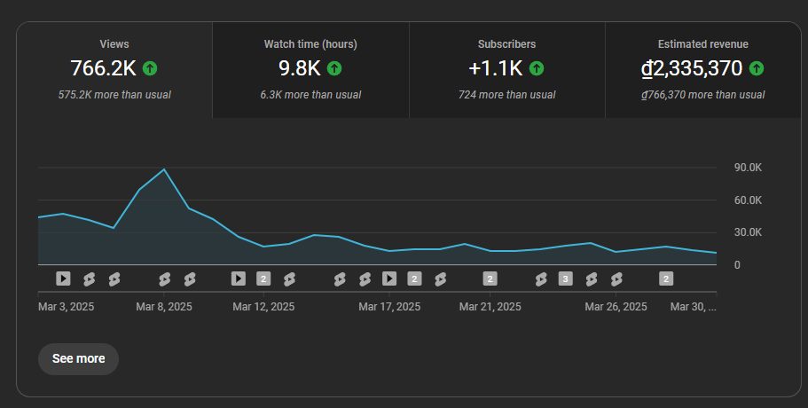
Task: Click the 2-uploads badge above Mar 12, 2025
Action: (263, 279)
